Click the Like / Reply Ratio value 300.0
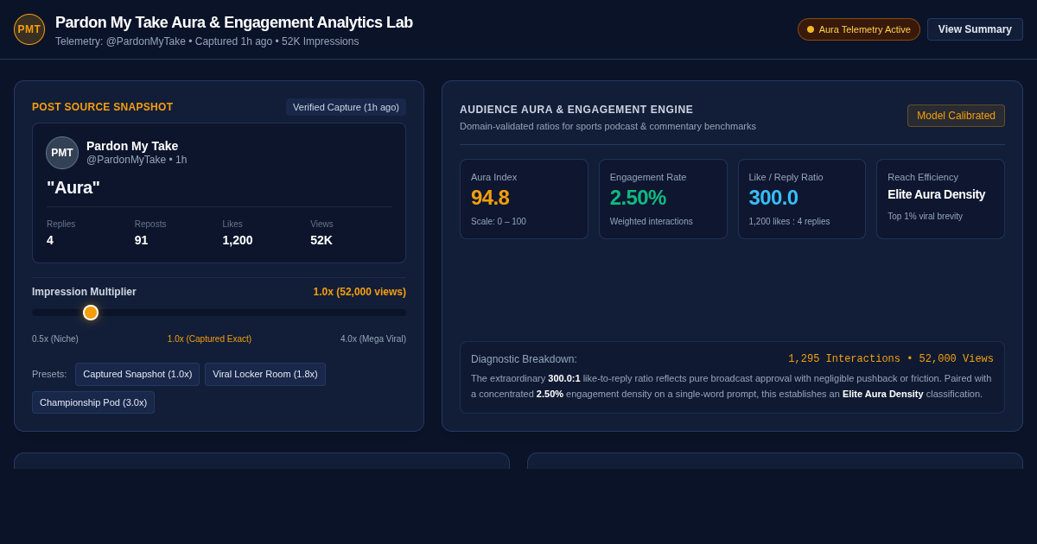The height and width of the screenshot is (544, 1037). [773, 198]
